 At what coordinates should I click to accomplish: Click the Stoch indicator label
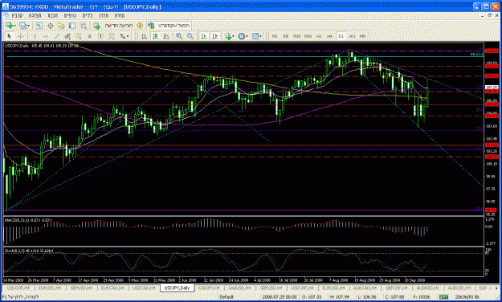coord(29,251)
